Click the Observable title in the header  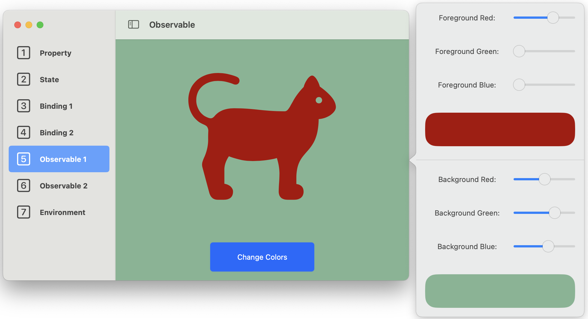click(x=172, y=25)
